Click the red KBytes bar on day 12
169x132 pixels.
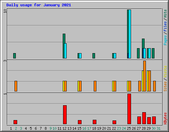(x=65, y=115)
